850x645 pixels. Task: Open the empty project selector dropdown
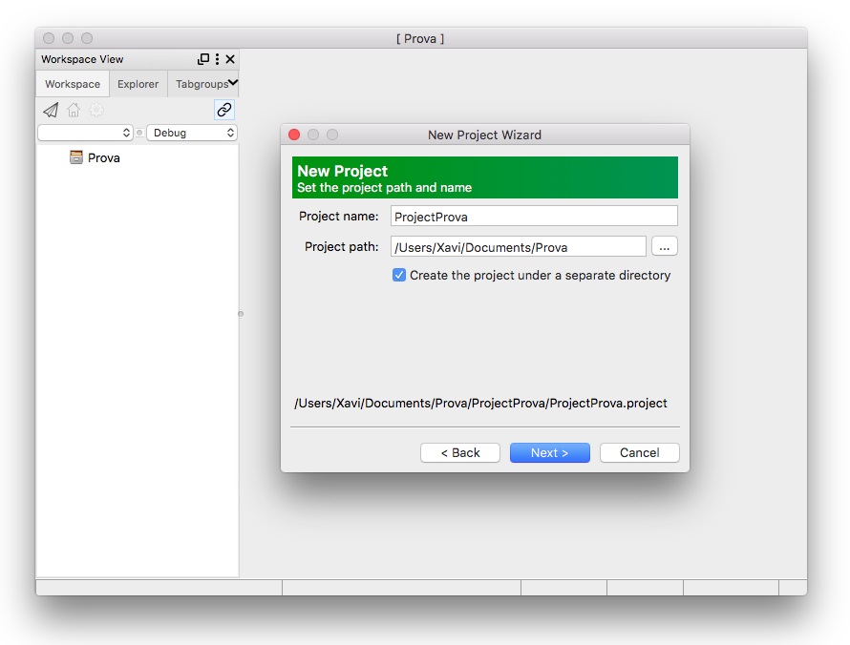coord(85,133)
